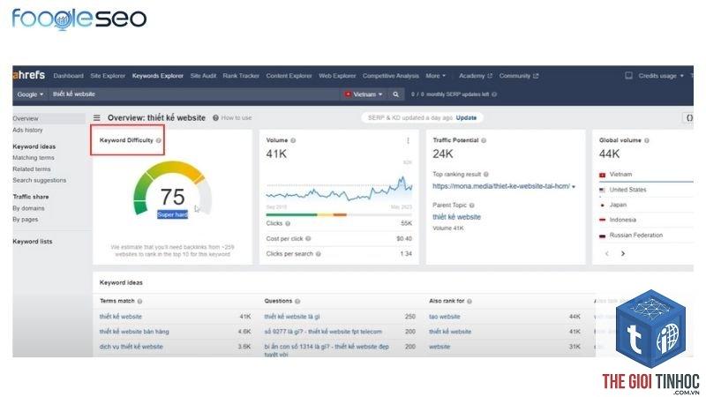Click Cost per click info icon
Screen dimensions: 706x397
click(308, 238)
